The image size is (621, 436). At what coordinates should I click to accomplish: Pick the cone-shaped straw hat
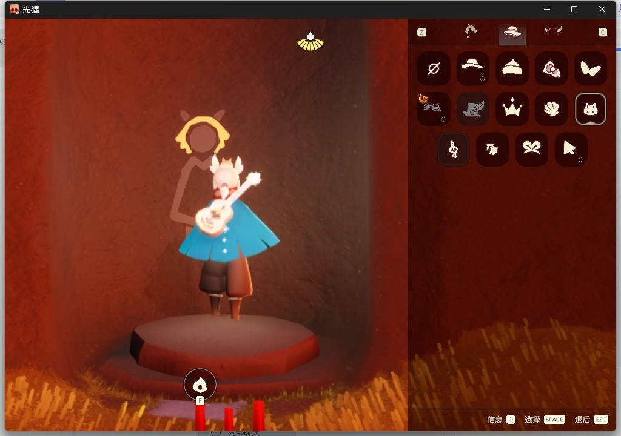coord(512,68)
